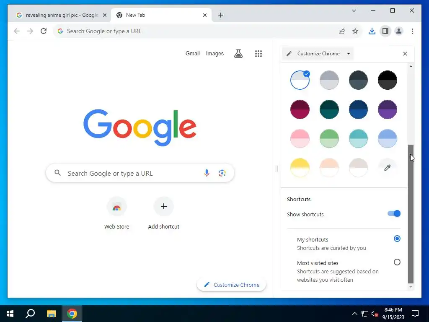Close the Customize Chrome side panel
This screenshot has width=429, height=322.
405,54
